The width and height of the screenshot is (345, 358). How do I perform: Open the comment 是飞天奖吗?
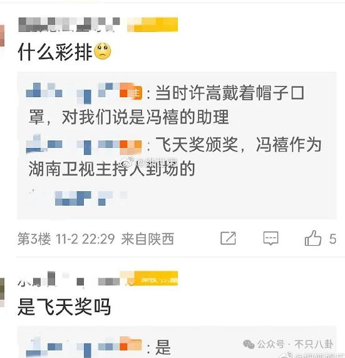(x=64, y=307)
